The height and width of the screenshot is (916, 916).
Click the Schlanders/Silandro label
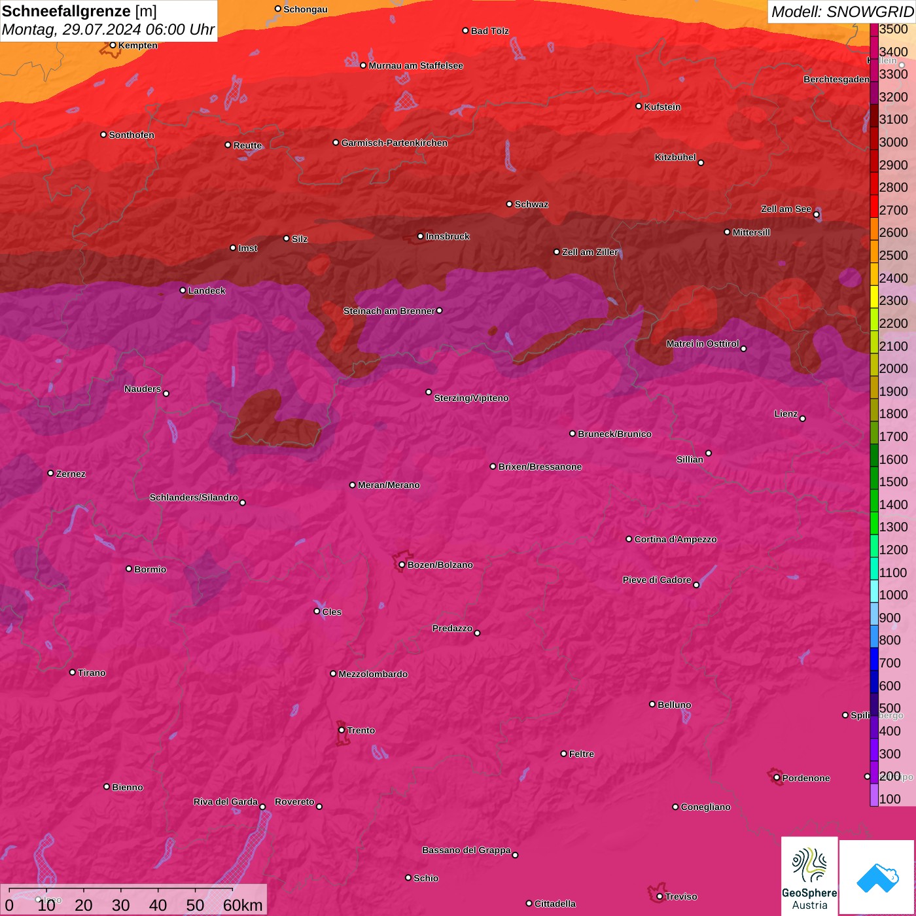pos(194,497)
